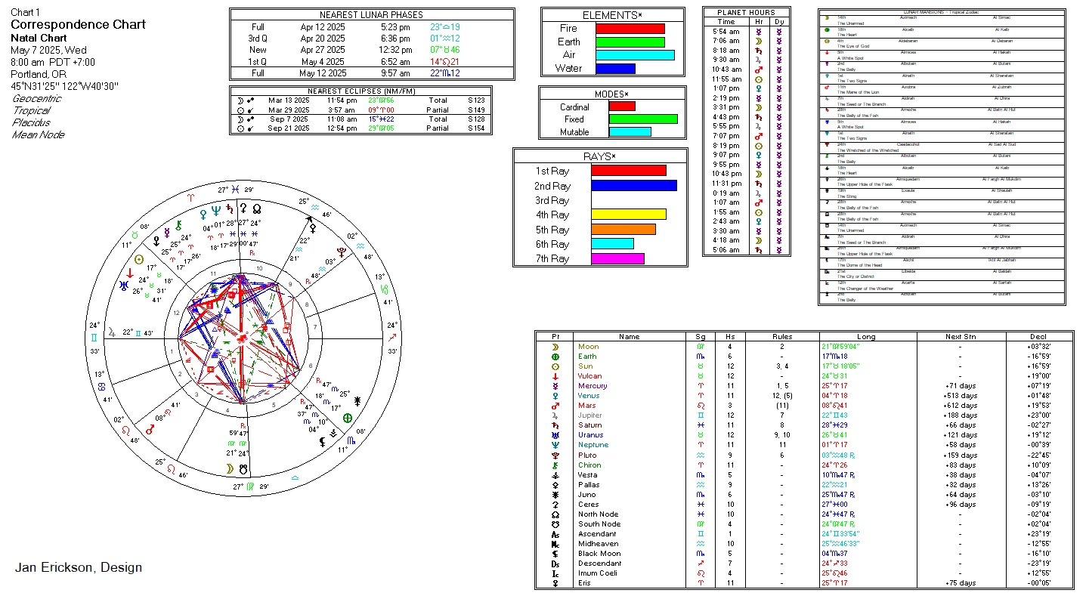The height and width of the screenshot is (596, 1086).
Task: Select the magenta 7th Ray bar
Action: 617,258
